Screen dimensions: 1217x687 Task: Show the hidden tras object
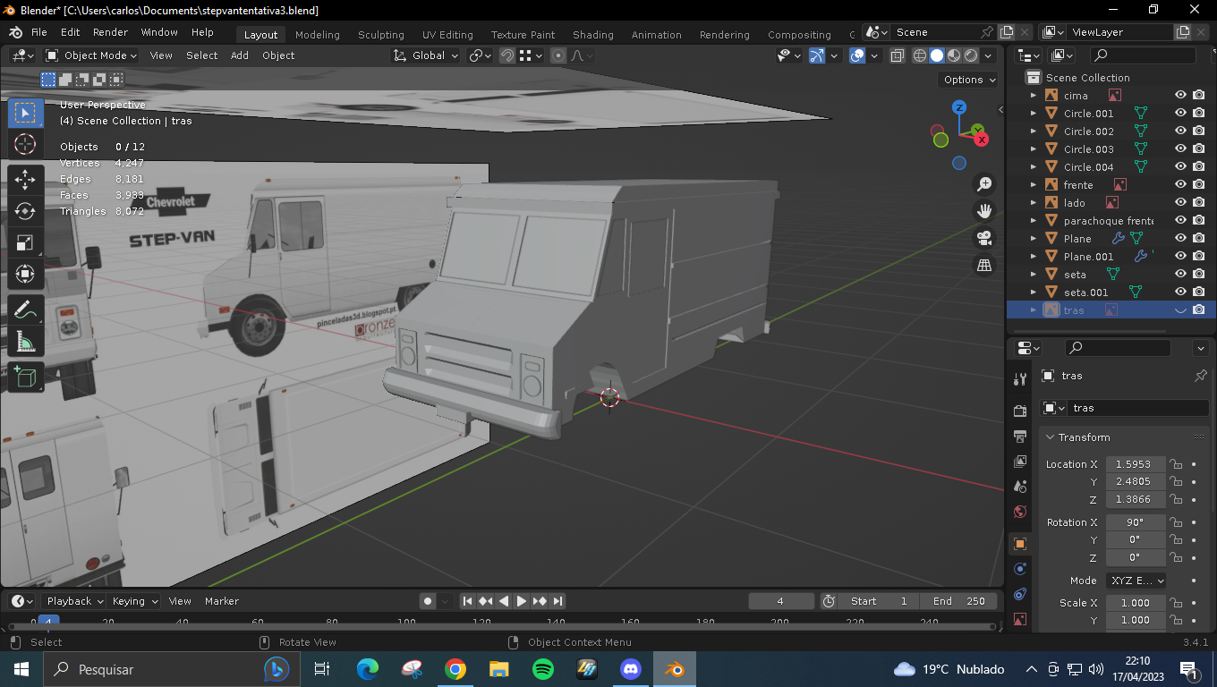1180,310
